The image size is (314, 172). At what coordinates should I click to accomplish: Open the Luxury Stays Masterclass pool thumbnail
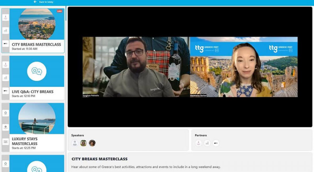[x=37, y=119]
